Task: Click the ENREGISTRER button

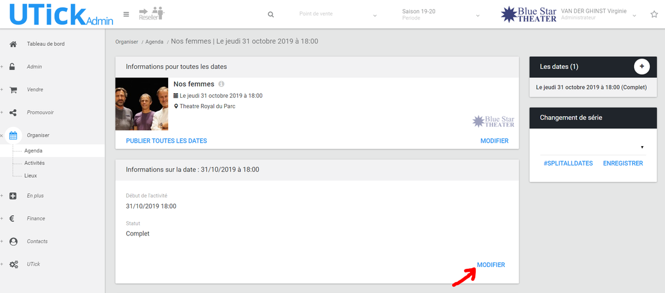Action: (623, 163)
